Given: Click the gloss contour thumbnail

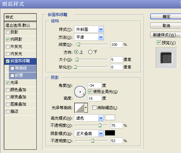Looking at the screenshot, I should click(x=79, y=108).
